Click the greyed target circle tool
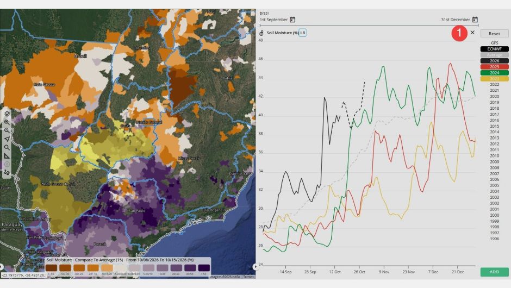511x288 pixels. [x=7, y=165]
